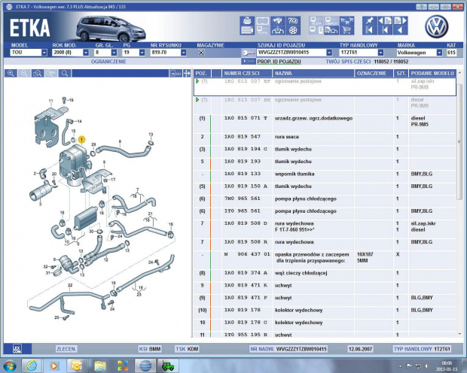467x373 pixels.
Task: Click the delivery vehicles icon beside the cart
Action: [x=331, y=30]
